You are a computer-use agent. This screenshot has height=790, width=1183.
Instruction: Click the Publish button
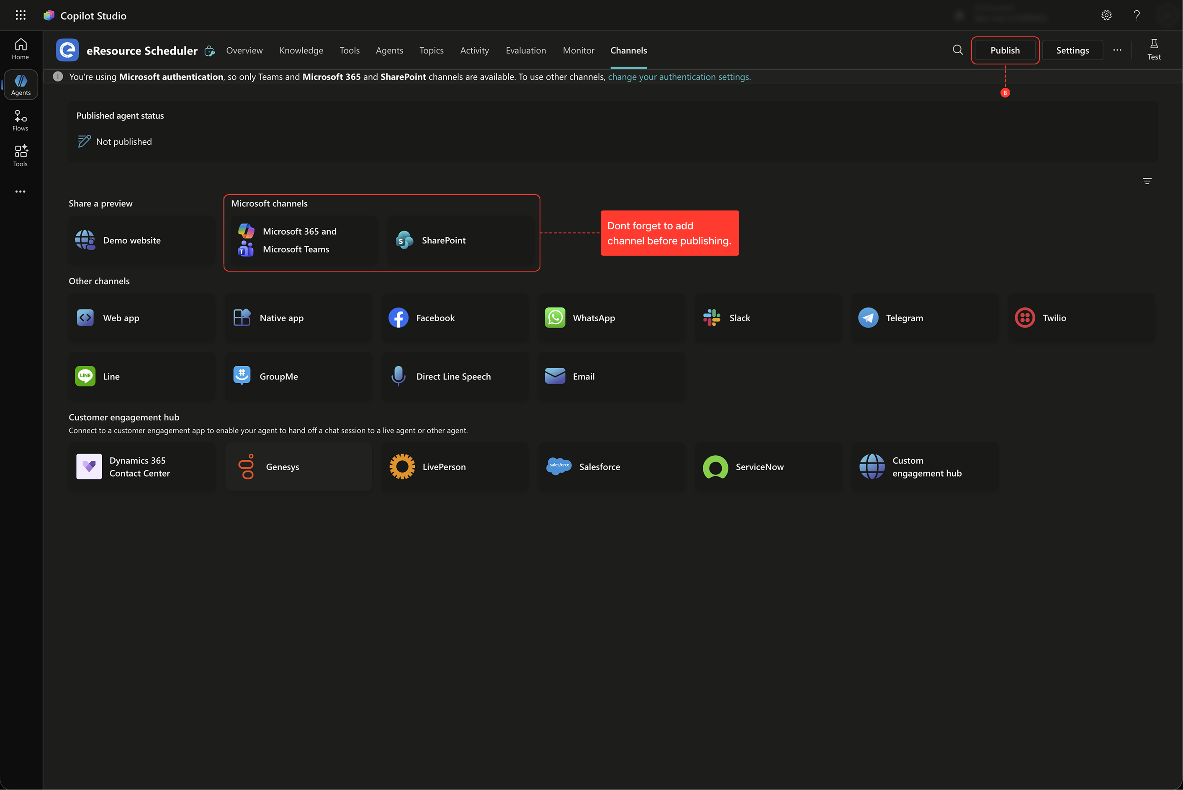(1005, 50)
